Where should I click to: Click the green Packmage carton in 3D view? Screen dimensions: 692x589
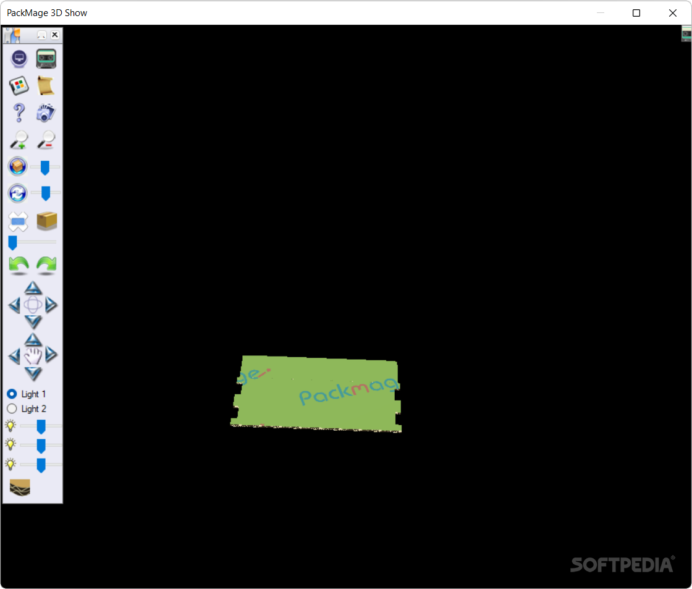[316, 394]
